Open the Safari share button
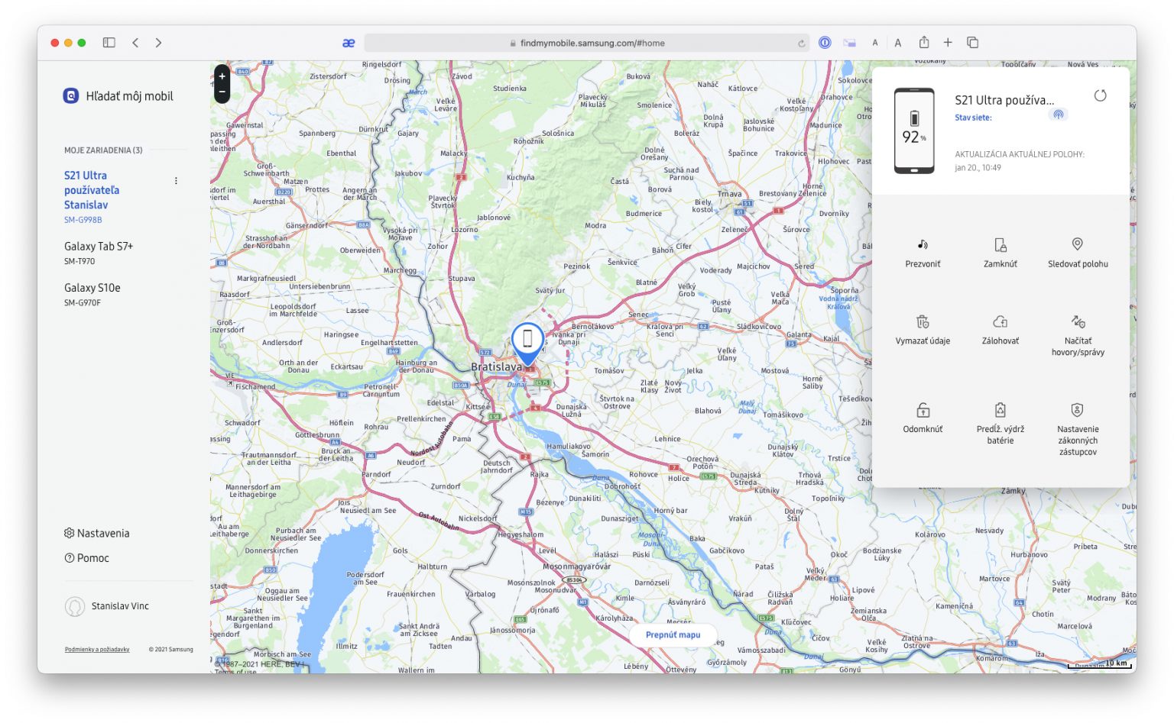This screenshot has height=723, width=1174. (x=924, y=42)
